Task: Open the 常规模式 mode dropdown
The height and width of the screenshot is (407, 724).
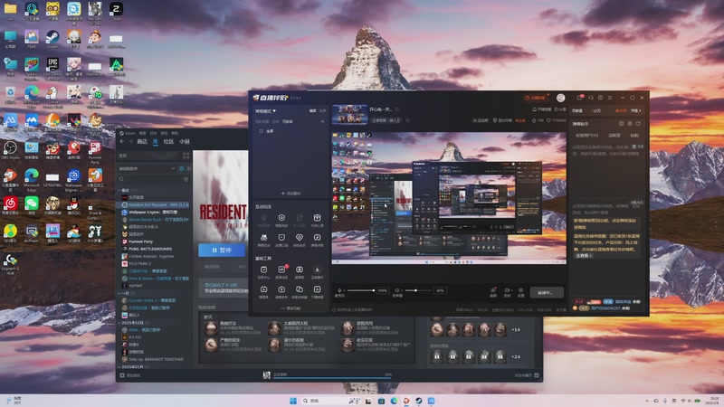Action: pyautogui.click(x=265, y=111)
